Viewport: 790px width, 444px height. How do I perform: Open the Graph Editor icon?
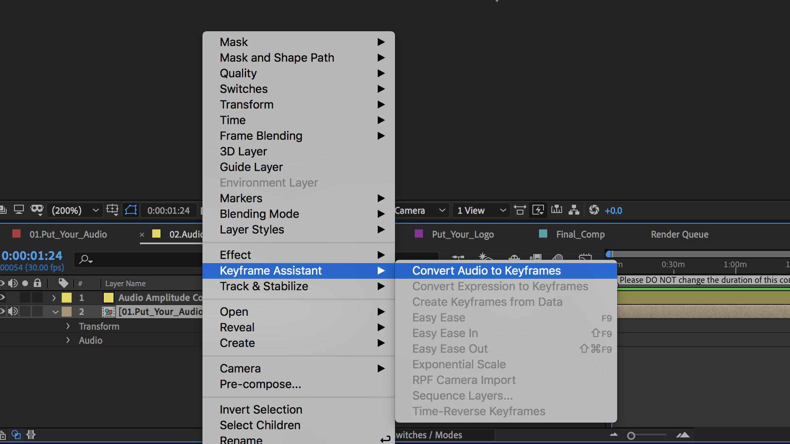pos(586,258)
